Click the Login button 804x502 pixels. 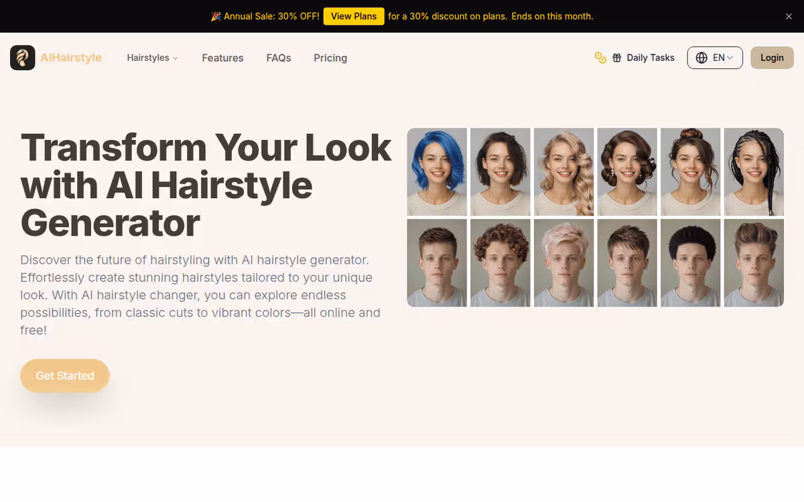(x=772, y=58)
